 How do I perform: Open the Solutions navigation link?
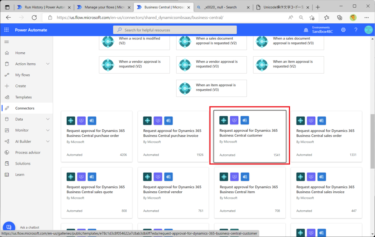pyautogui.click(x=23, y=163)
